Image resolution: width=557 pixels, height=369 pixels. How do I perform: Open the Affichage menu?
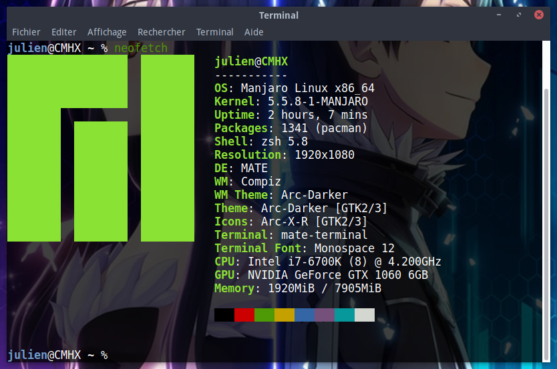point(107,32)
